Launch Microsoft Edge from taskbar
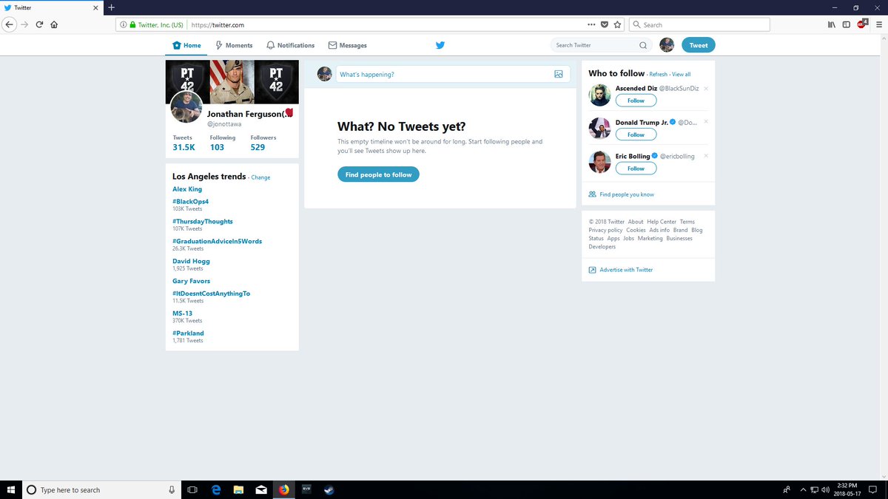 click(216, 489)
